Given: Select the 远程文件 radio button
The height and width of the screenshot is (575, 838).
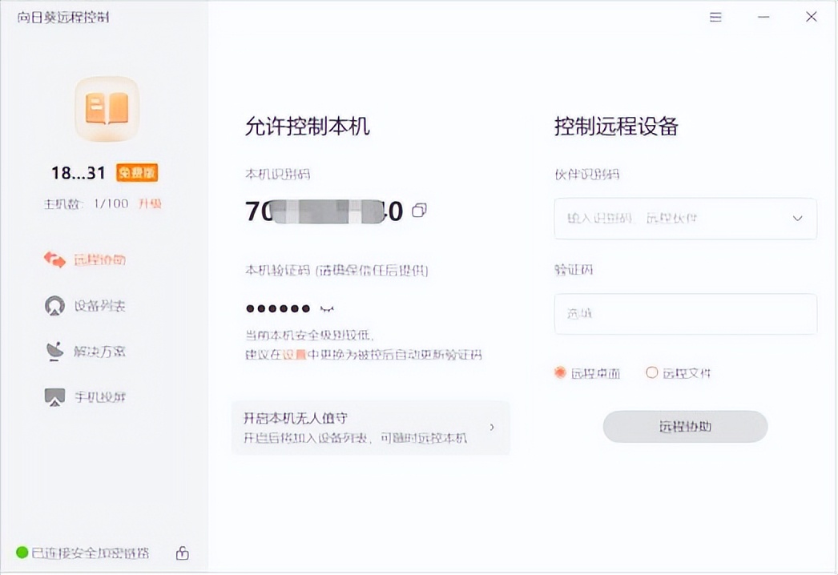Looking at the screenshot, I should pos(652,372).
